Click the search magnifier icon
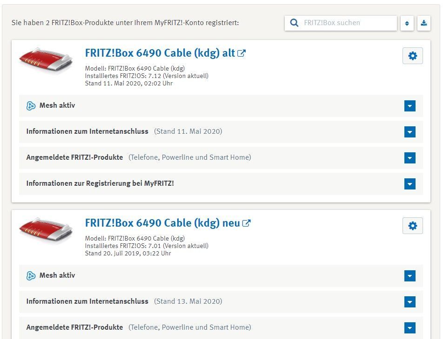This screenshot has width=443, height=339. [x=294, y=23]
